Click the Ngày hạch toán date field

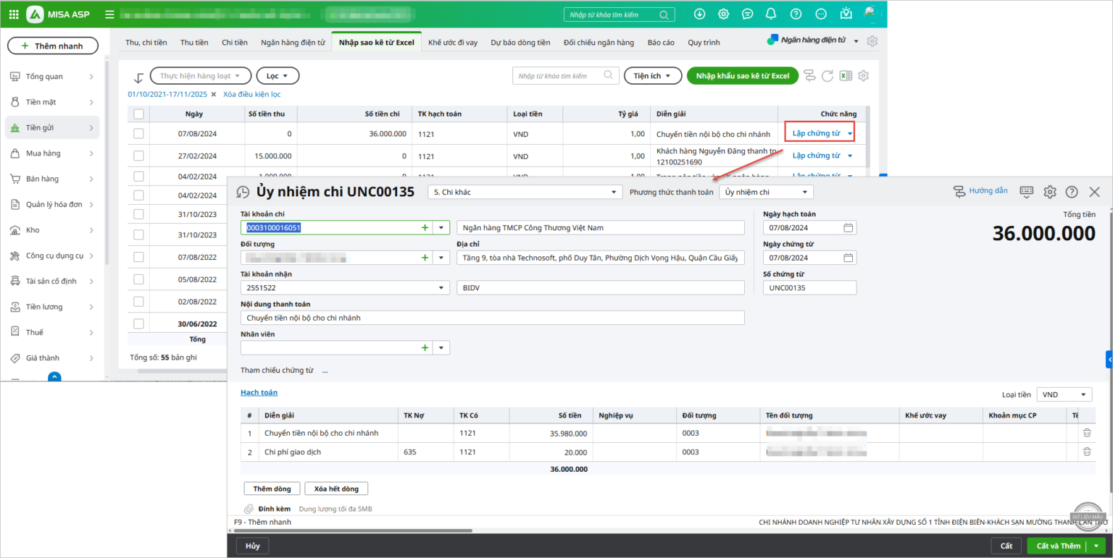click(x=804, y=227)
